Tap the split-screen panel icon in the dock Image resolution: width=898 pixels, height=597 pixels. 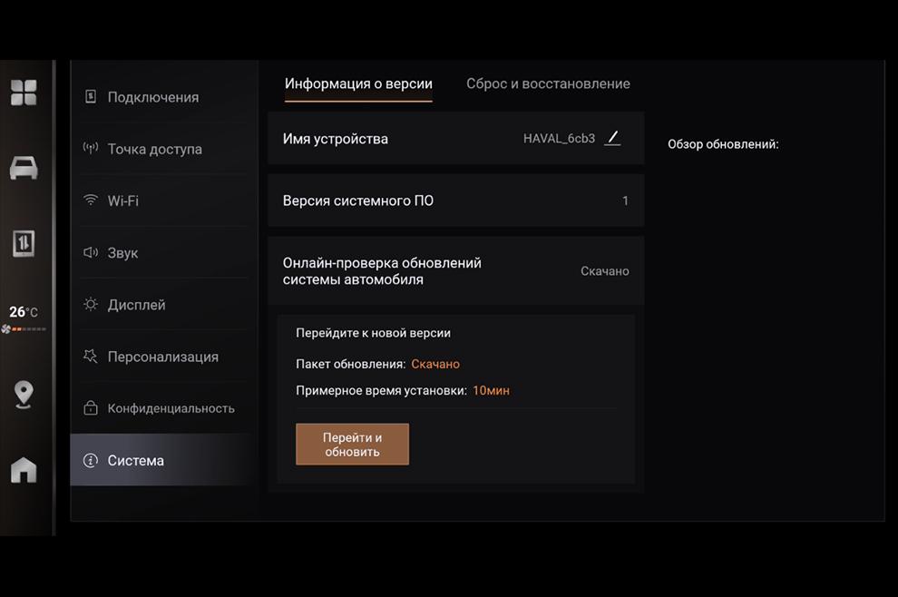pyautogui.click(x=24, y=243)
